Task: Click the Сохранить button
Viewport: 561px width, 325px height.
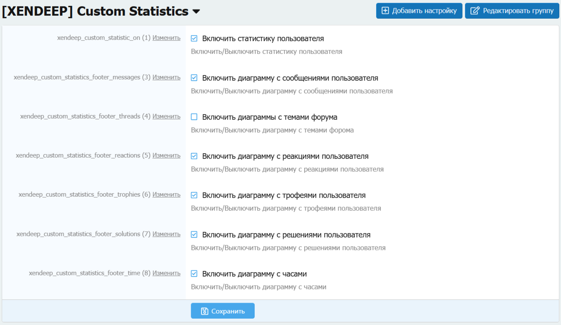Action: click(223, 311)
